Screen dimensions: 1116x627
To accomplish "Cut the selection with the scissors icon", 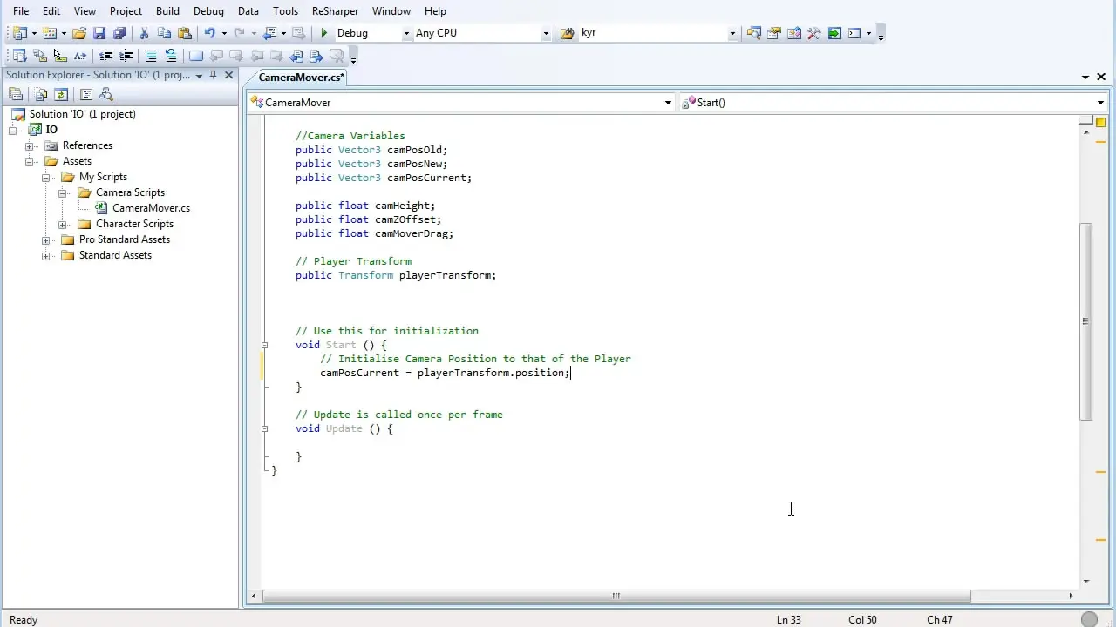I will [x=144, y=33].
